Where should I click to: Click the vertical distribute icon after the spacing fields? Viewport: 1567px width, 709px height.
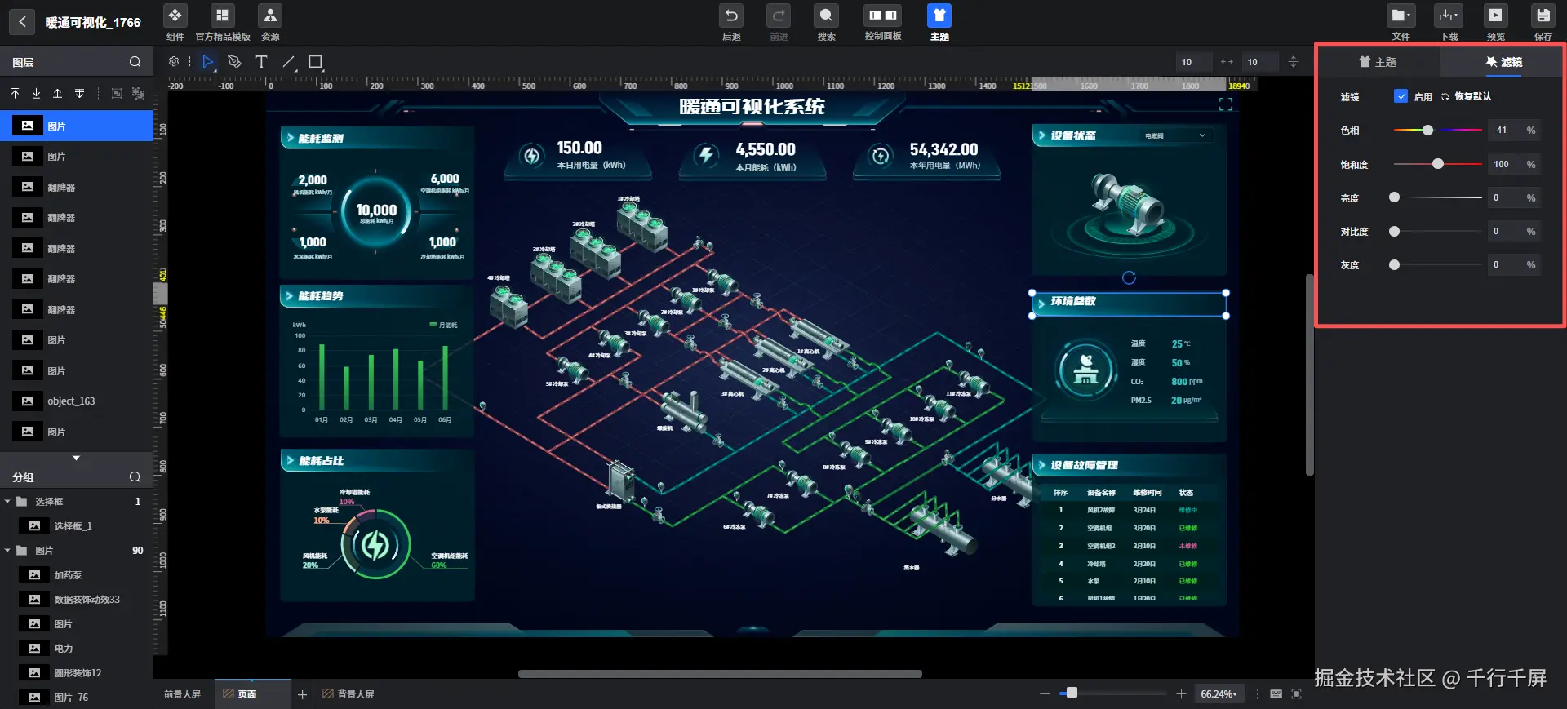coord(1293,62)
